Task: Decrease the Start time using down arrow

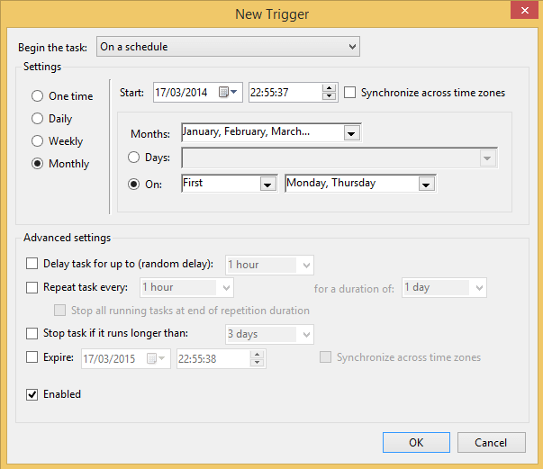Action: (329, 97)
